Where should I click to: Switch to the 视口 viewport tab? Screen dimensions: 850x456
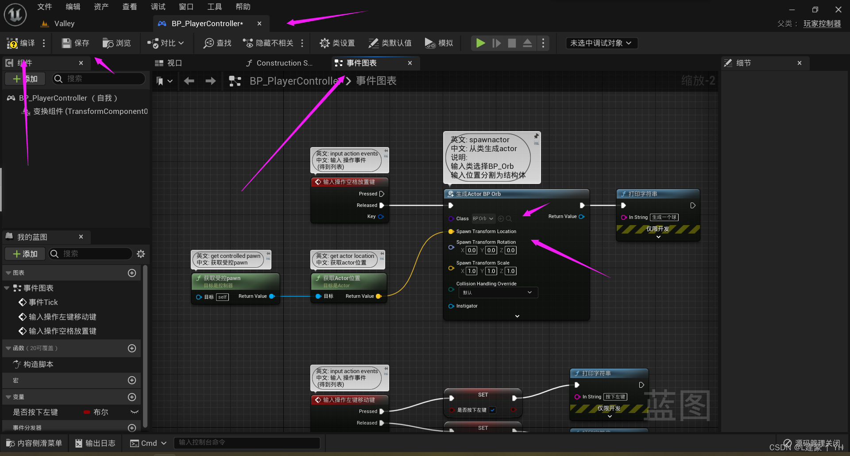(x=169, y=63)
